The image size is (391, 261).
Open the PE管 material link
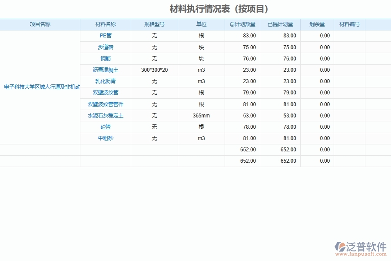106,36
